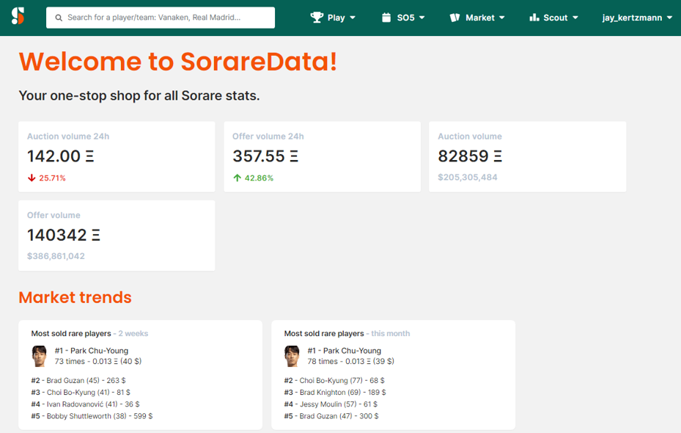Click Most sold rare players 2 weeks title

click(89, 333)
